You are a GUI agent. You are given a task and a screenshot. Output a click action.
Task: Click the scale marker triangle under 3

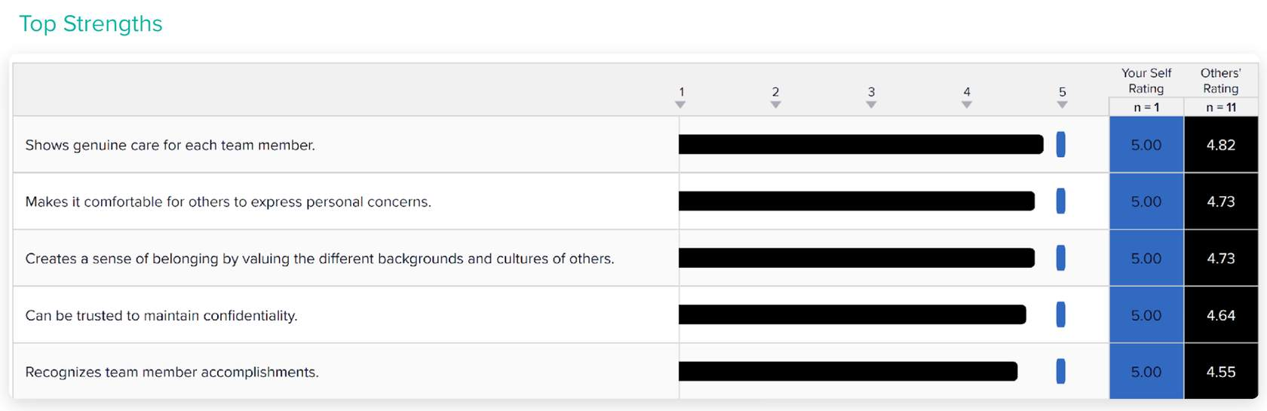click(x=871, y=105)
